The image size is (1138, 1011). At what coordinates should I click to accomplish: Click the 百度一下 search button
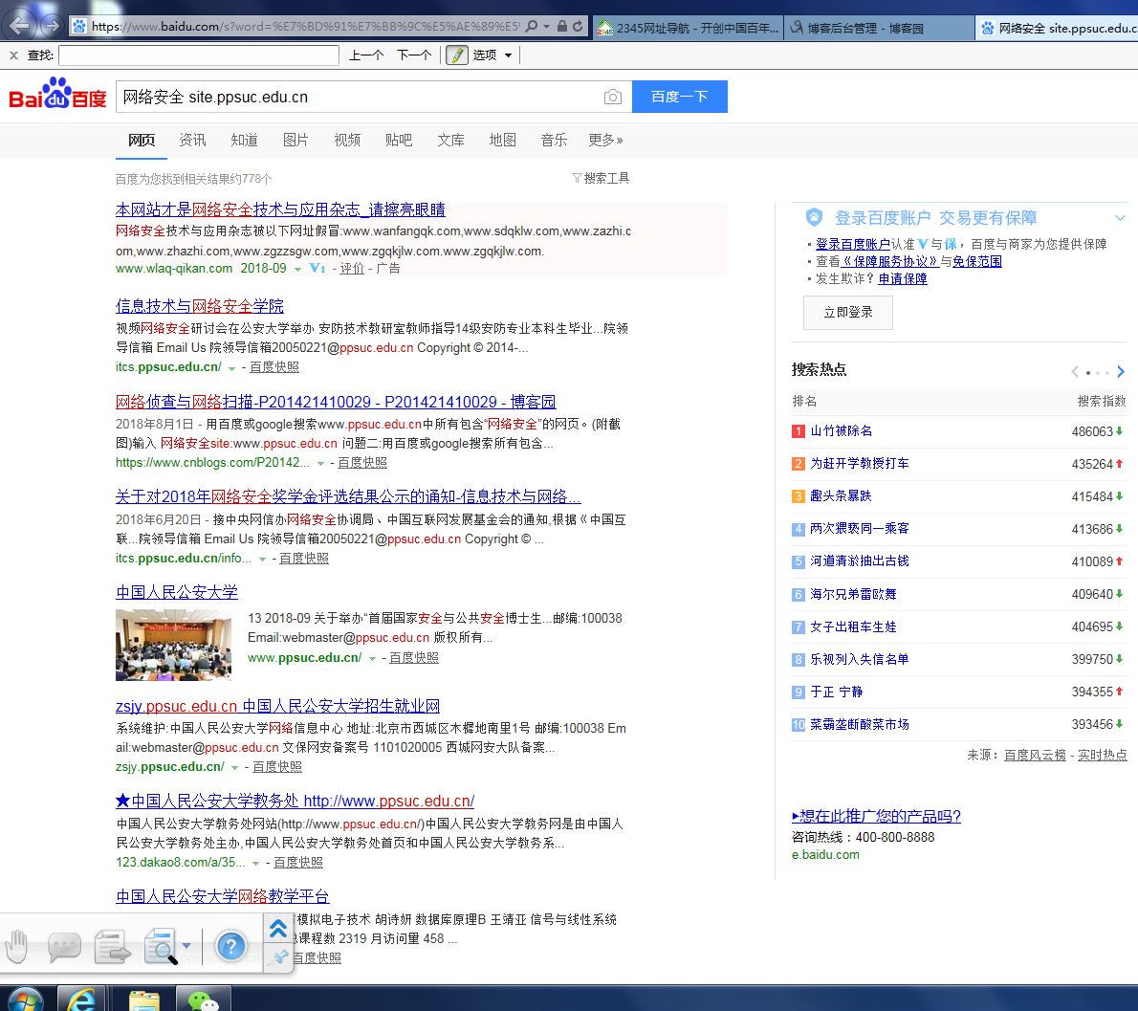[x=679, y=97]
